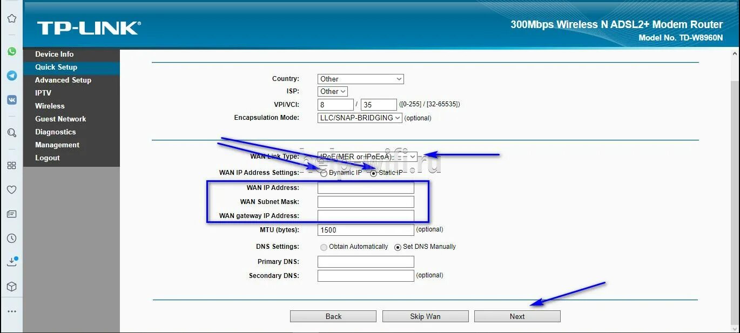Click the '300Mbps Wireless N ADSL2+ Modem Router' title
The image size is (740, 333).
(616, 24)
